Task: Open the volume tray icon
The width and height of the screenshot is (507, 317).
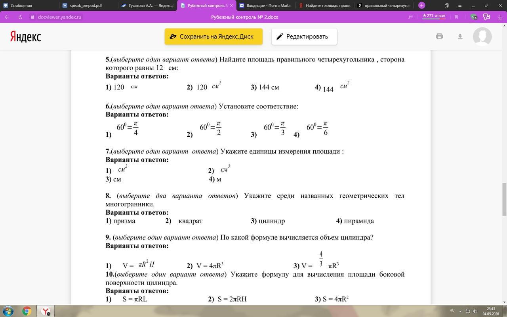Action: point(475,311)
